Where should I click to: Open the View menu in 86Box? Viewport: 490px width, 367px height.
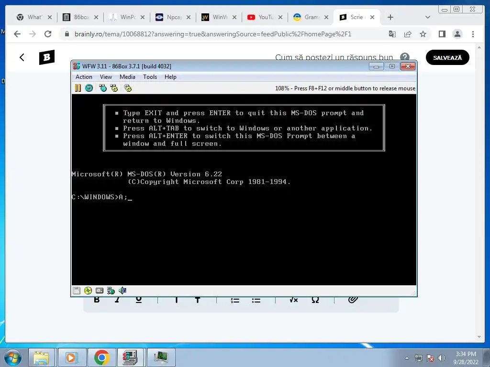106,77
